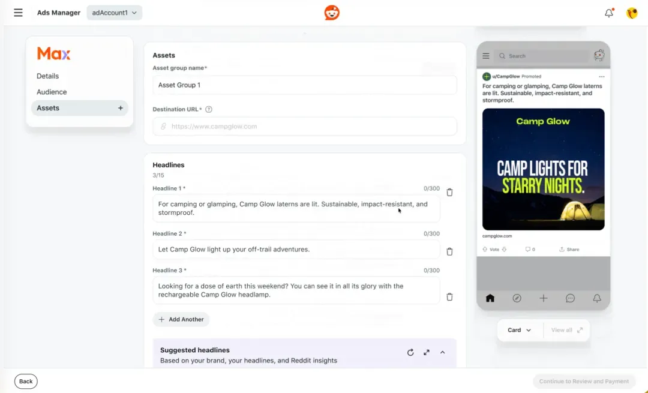Click the plus create icon in preview nav
The height and width of the screenshot is (393, 648).
click(x=544, y=298)
